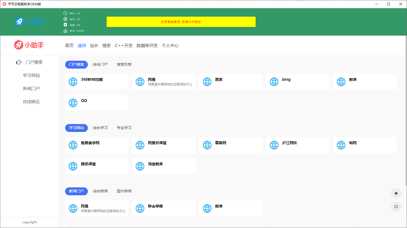407x228 pixels.
Task: Choose 新闻门户 in the left sidebar
Action: (31, 89)
